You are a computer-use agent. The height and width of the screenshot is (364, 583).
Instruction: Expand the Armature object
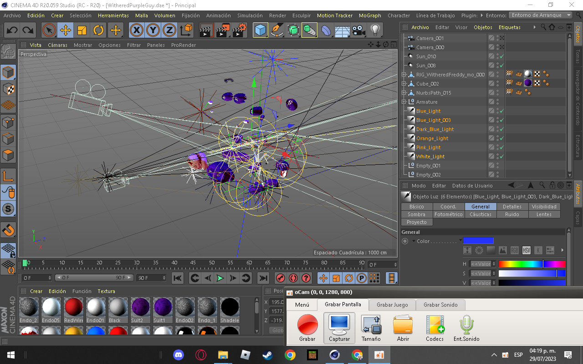[x=404, y=102]
